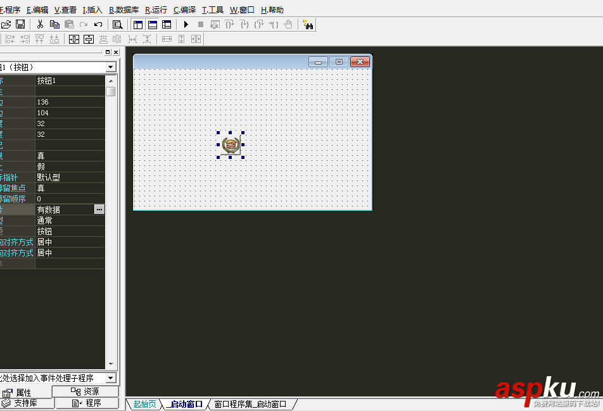Click the make same width icon
This screenshot has height=411, width=603.
pyautogui.click(x=167, y=39)
